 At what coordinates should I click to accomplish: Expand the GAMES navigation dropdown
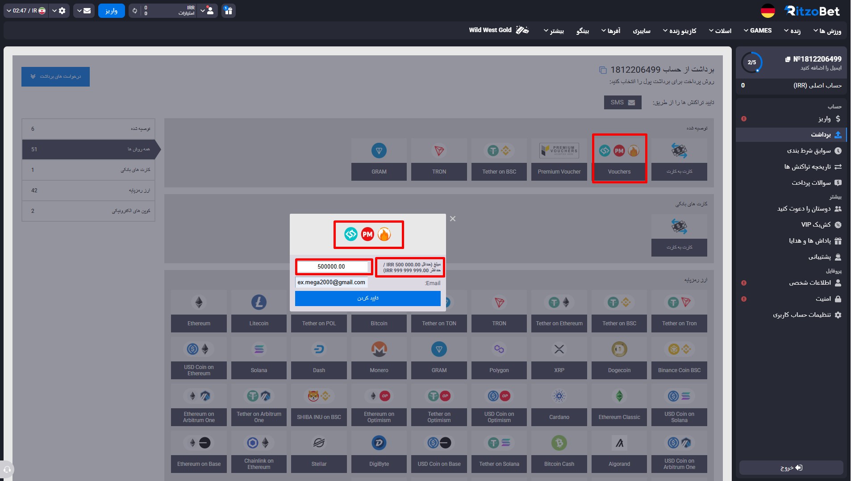coord(758,30)
